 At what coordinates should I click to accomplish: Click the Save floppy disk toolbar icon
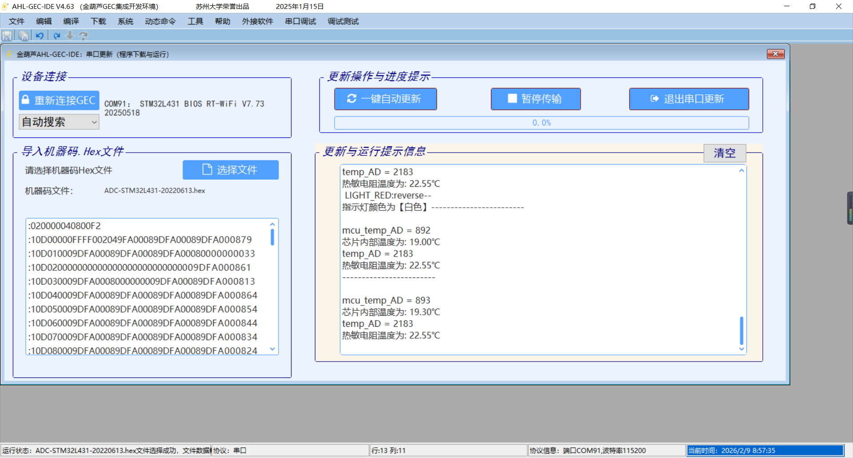tap(7, 36)
